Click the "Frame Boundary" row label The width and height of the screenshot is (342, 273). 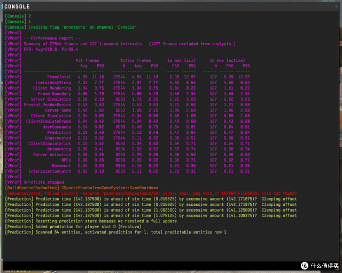pos(54,94)
